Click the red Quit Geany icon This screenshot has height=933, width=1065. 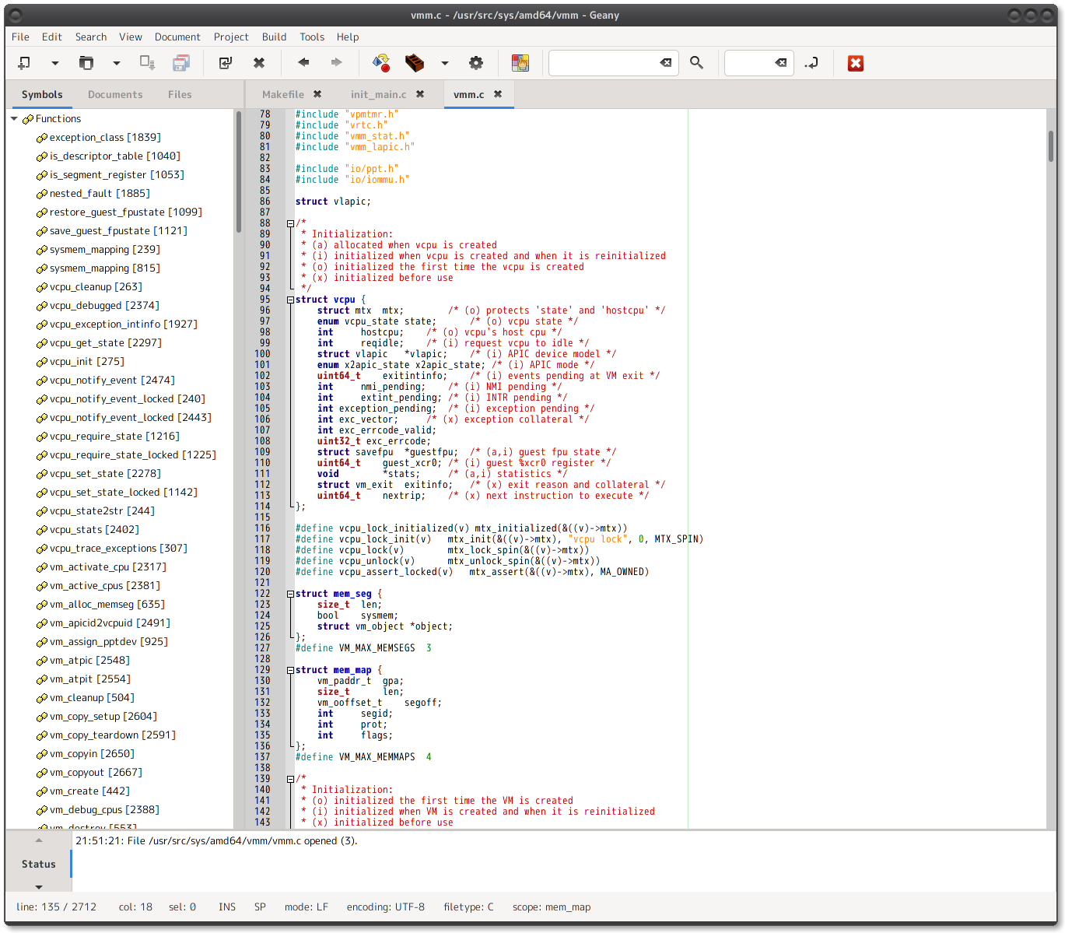point(856,63)
